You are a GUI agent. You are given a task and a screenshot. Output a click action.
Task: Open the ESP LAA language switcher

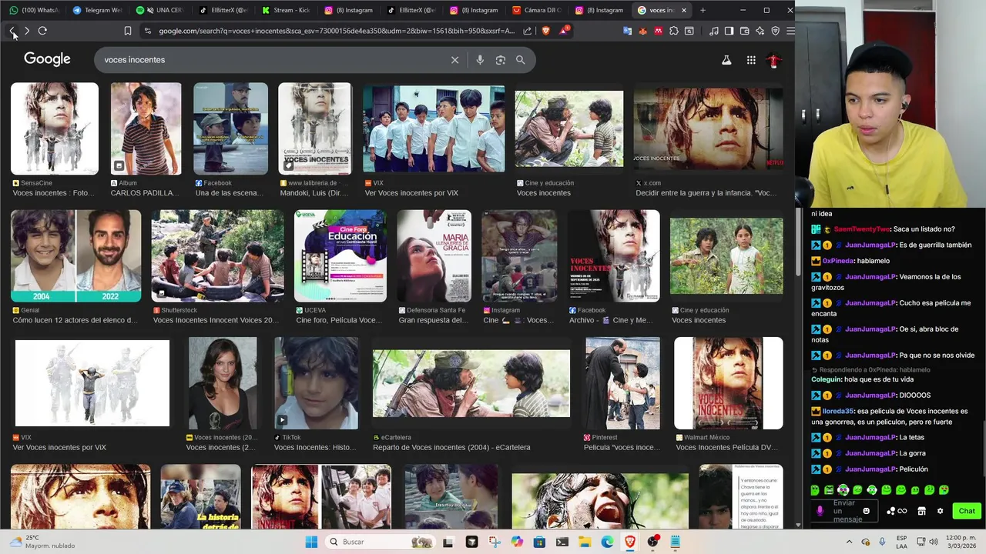pos(902,542)
